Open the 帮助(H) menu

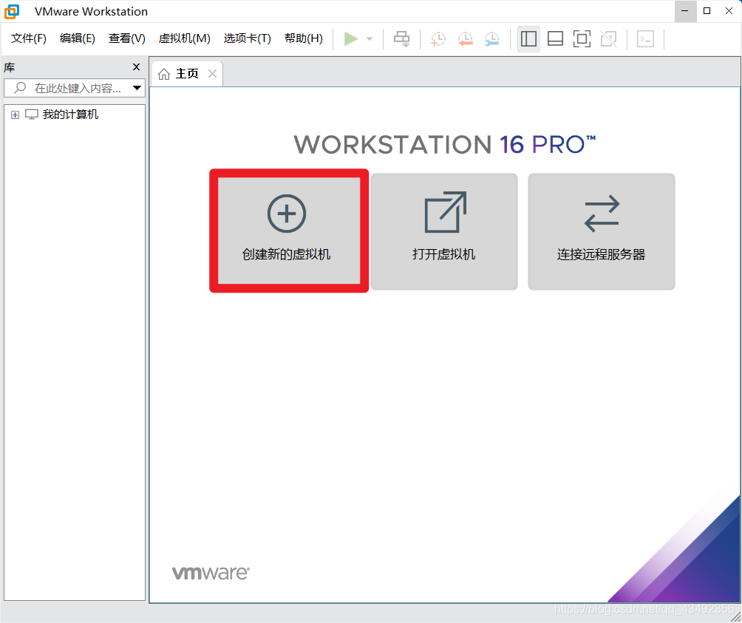303,38
